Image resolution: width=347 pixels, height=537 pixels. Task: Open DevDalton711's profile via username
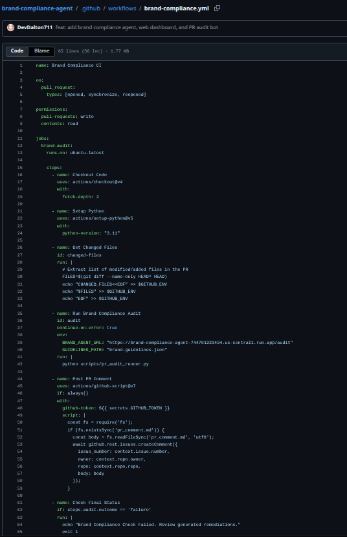coord(34,27)
